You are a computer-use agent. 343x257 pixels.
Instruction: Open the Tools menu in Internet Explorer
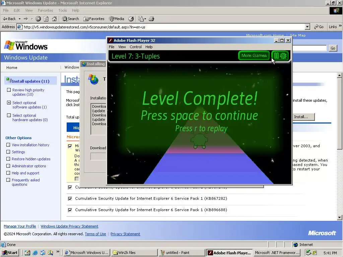[62, 10]
